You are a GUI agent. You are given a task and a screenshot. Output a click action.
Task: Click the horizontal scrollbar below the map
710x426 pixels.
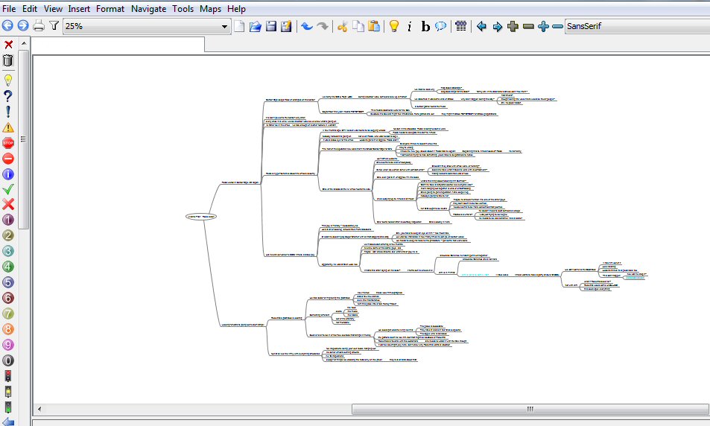pos(530,409)
